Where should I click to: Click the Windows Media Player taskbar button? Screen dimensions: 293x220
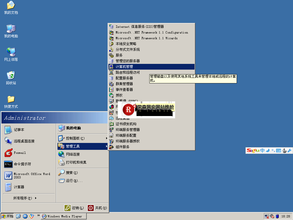[x=63, y=216]
